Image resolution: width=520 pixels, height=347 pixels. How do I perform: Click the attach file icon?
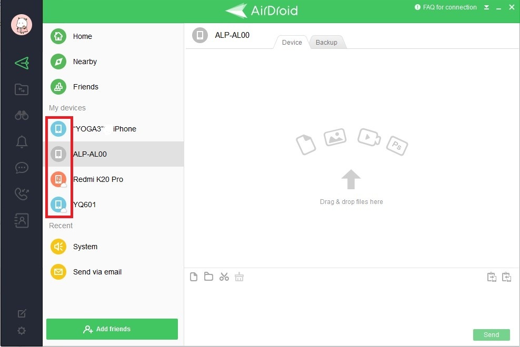pos(194,277)
